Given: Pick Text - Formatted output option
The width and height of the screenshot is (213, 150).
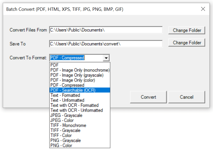Looking at the screenshot, I should [x=64, y=95].
